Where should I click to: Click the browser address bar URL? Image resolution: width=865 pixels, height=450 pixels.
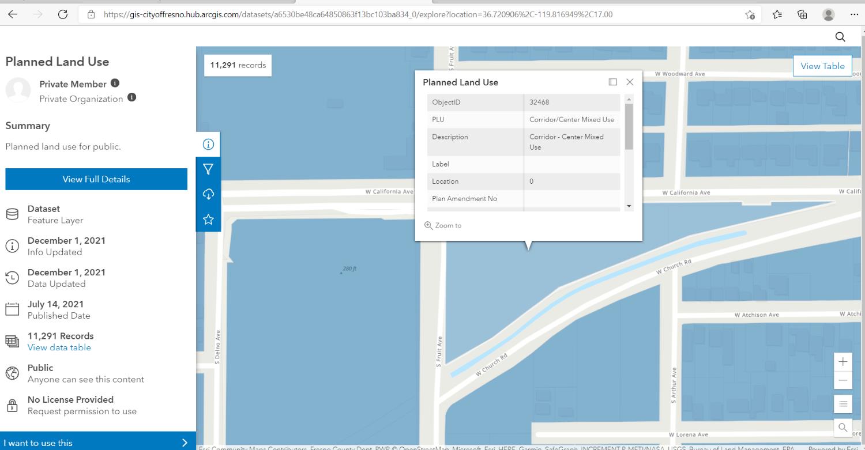tap(358, 14)
